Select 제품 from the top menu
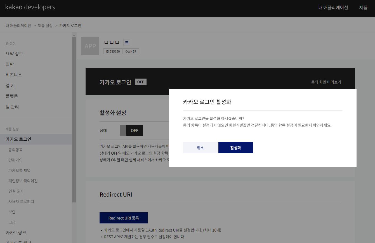375x243 pixels. tap(363, 8)
